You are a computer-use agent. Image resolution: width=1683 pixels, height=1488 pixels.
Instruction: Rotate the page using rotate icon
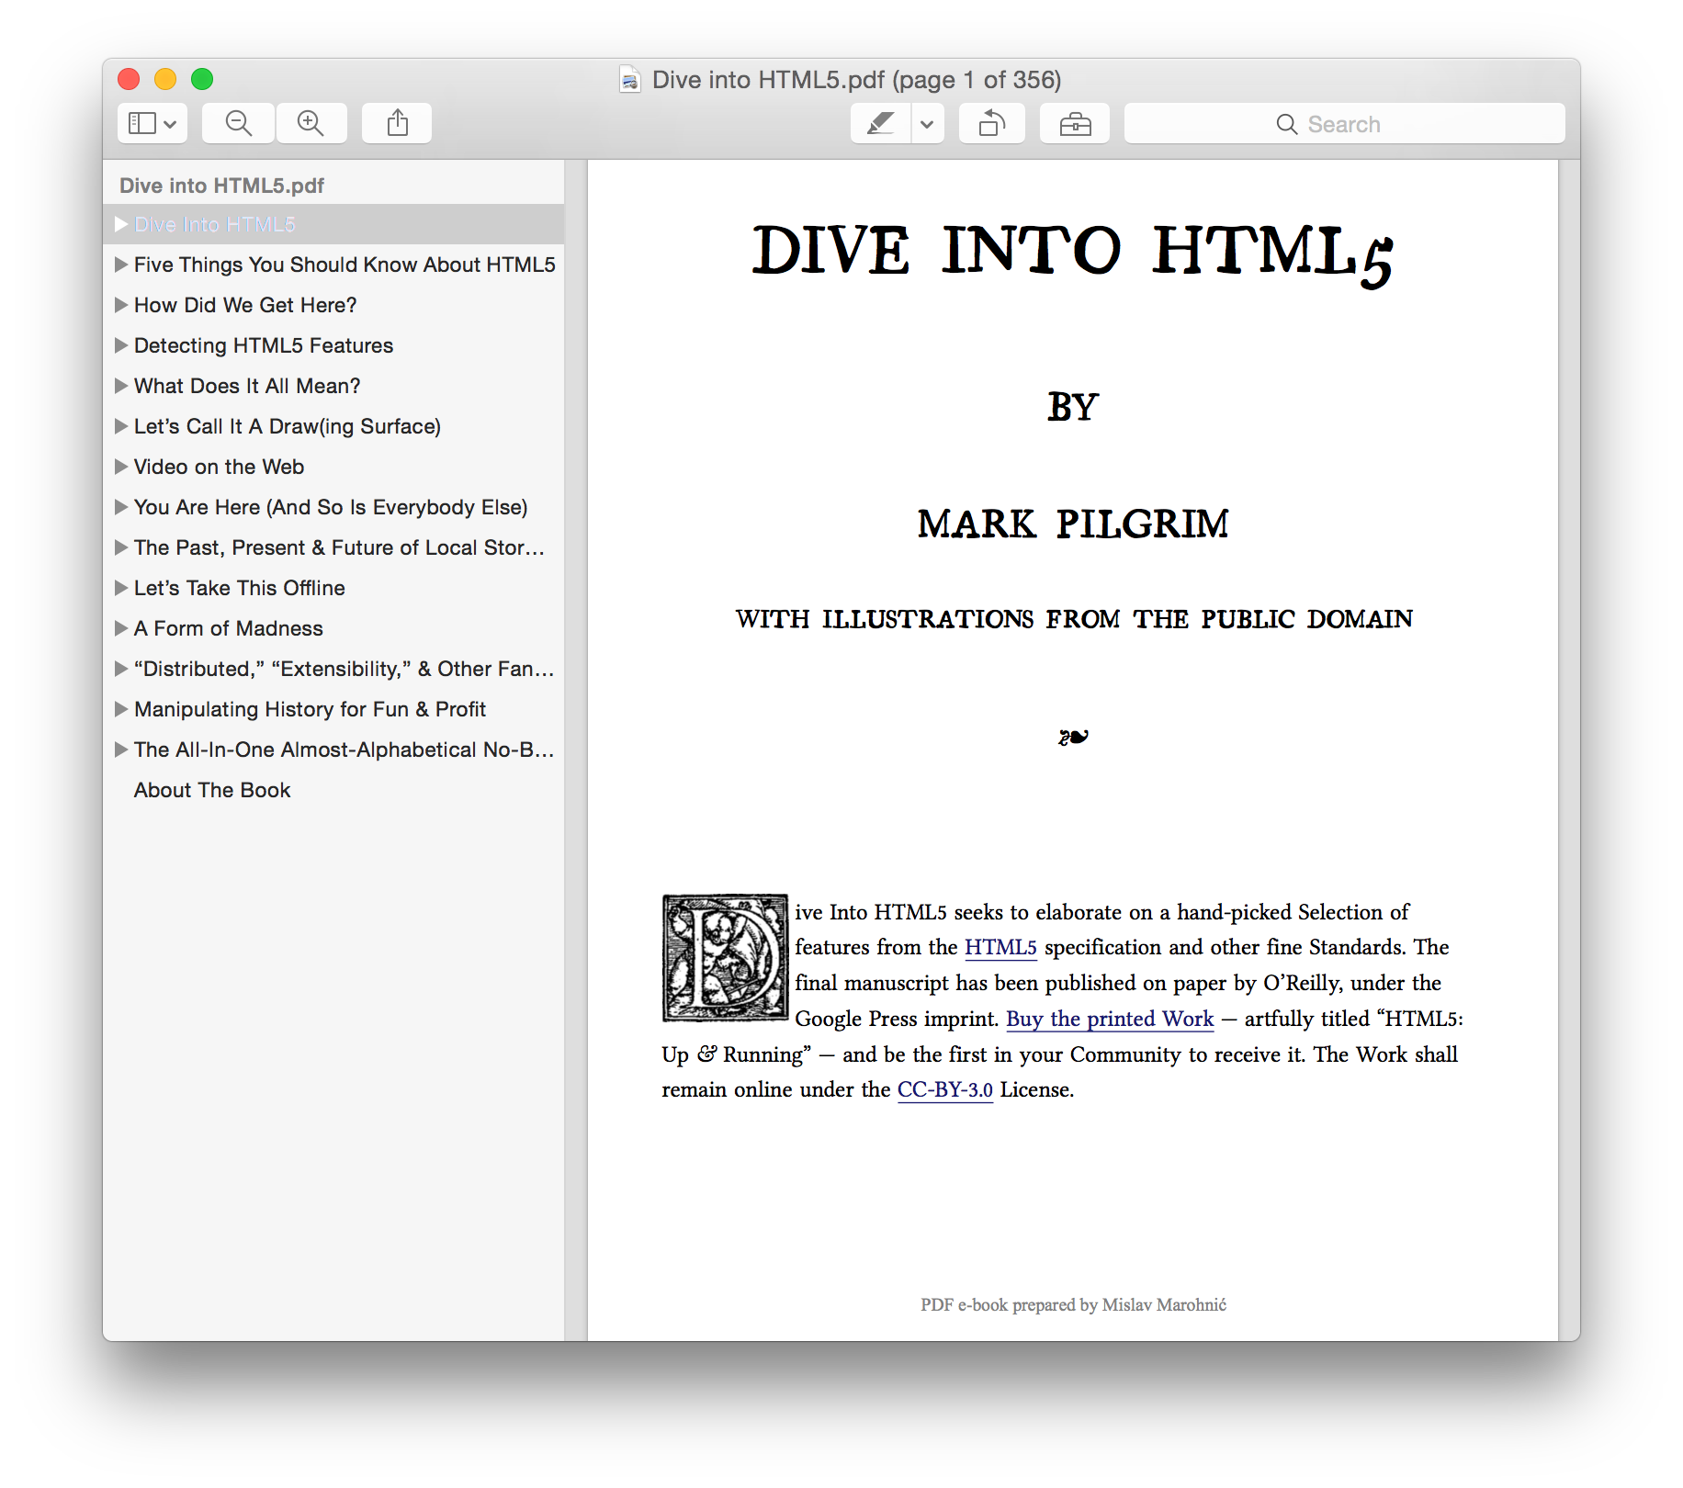[992, 123]
